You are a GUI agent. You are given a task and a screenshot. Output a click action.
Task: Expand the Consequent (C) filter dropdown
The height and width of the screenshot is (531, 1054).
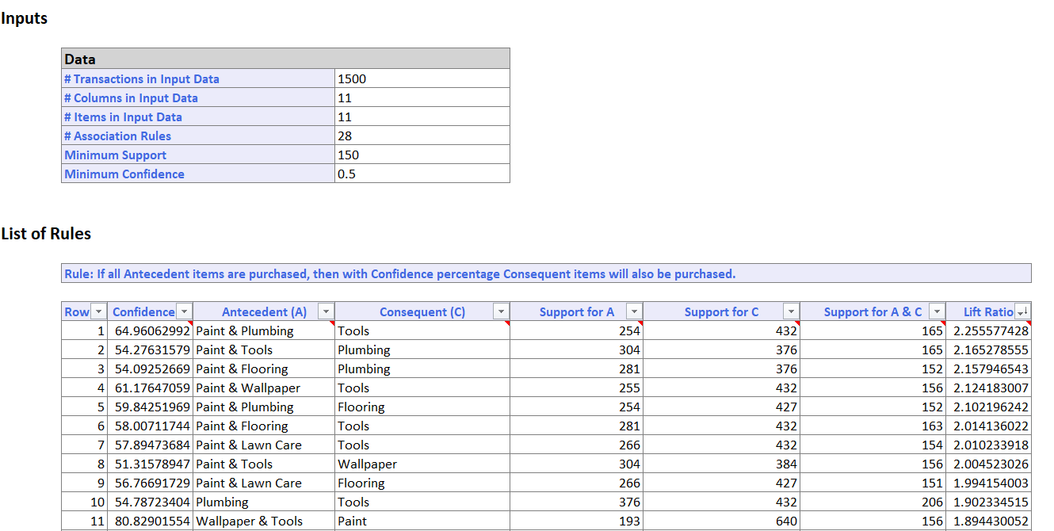pos(501,312)
